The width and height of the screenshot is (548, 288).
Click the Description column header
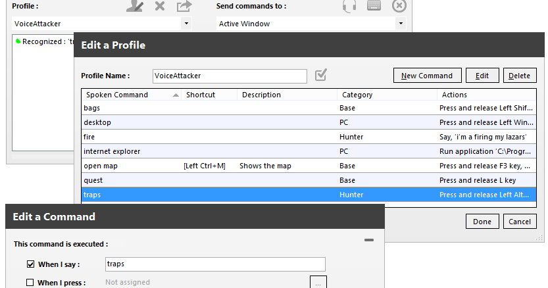click(287, 95)
